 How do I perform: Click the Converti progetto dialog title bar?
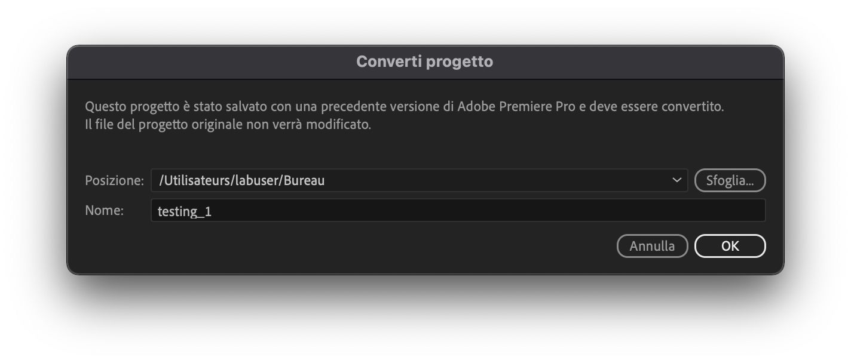point(425,61)
